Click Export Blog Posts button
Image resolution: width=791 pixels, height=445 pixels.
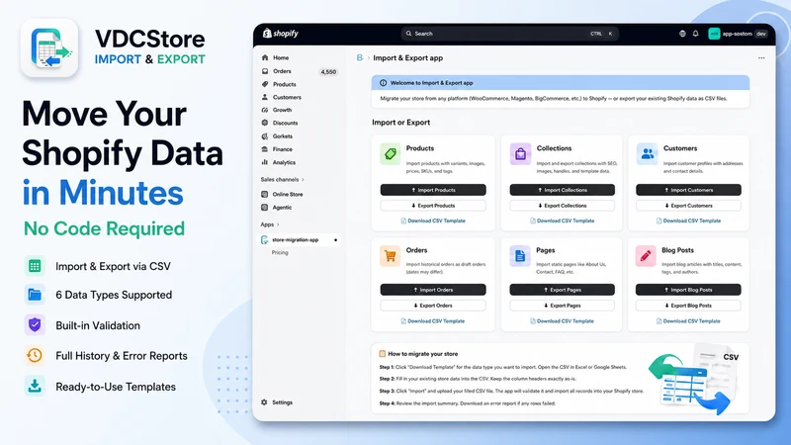(x=688, y=306)
